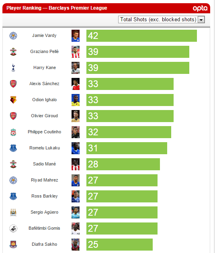
Task: Click the Arsenal crest beside Alexis Sánchez
Action: tap(13, 84)
